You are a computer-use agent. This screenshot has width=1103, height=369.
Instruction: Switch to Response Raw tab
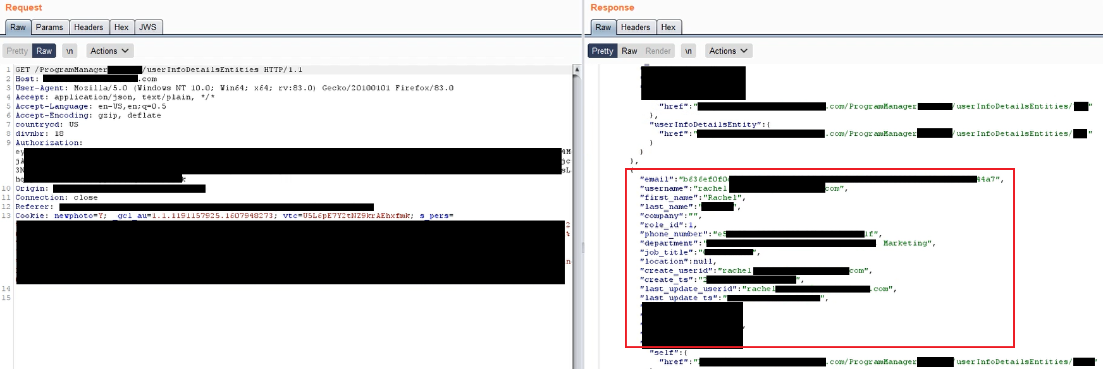[603, 27]
